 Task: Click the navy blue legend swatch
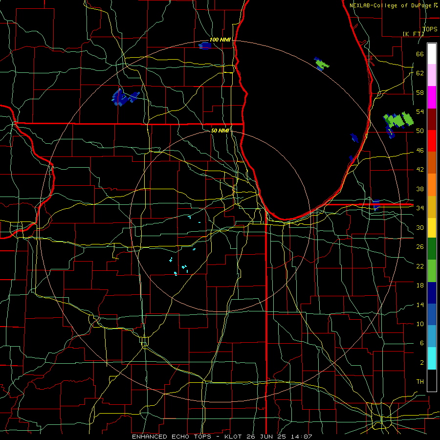click(432, 293)
